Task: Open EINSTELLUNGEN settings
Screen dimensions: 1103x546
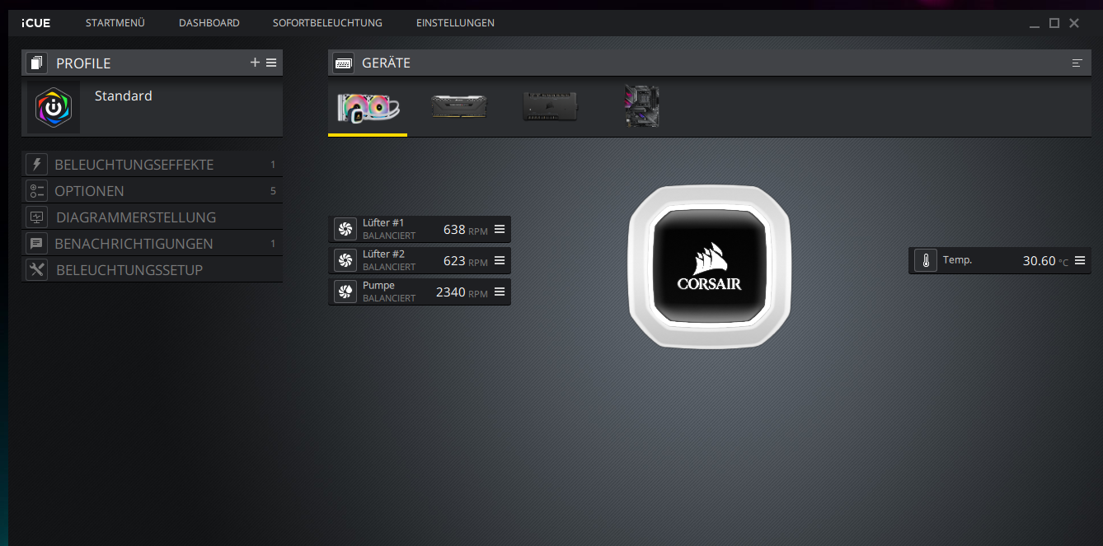Action: (x=455, y=23)
